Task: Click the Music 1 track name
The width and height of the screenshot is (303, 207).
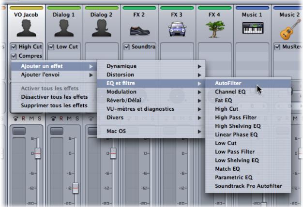Action: pyautogui.click(x=252, y=15)
